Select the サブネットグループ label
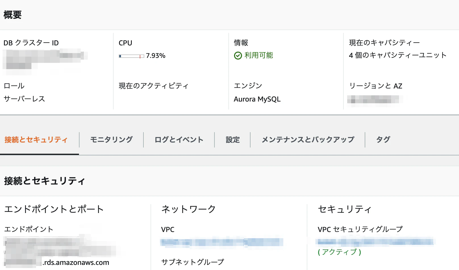The width and height of the screenshot is (459, 270). tap(193, 262)
